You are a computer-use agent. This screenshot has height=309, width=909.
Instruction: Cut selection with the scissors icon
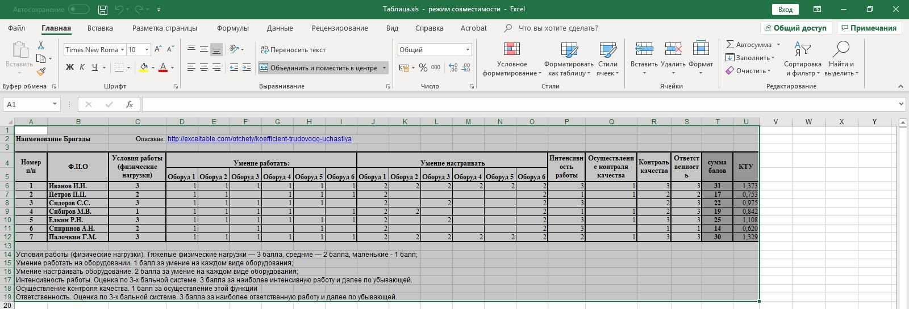tap(41, 45)
